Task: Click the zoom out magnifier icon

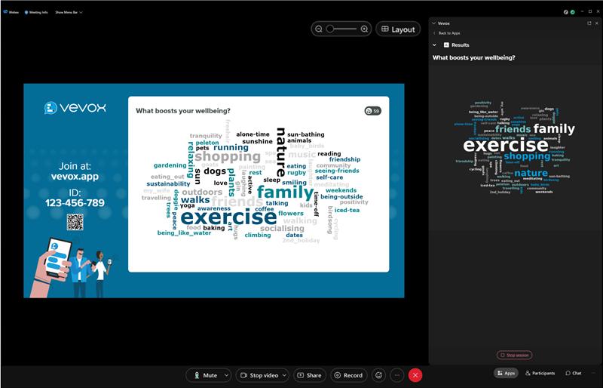Action: (319, 29)
